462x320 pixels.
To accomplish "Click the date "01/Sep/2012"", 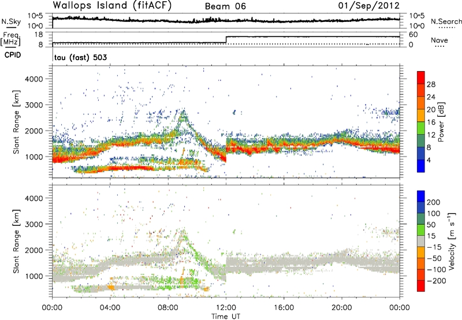I will point(368,6).
